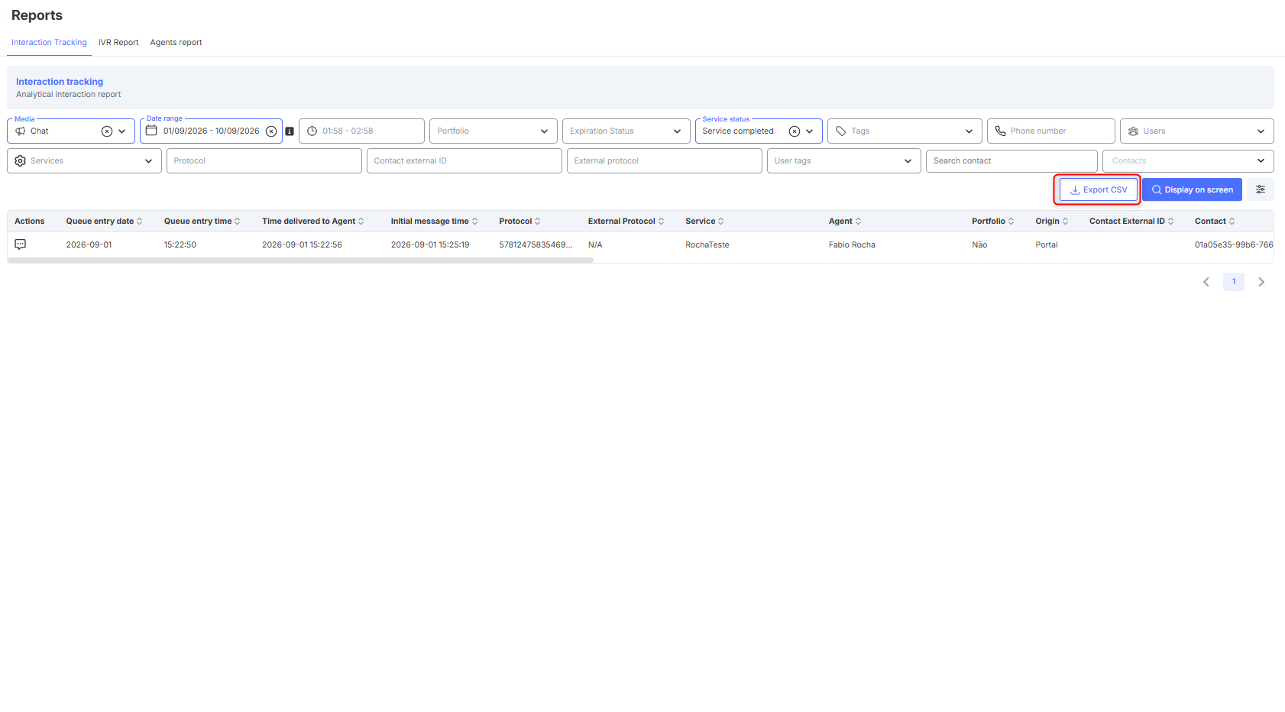Select page 1 in pagination

pos(1234,282)
